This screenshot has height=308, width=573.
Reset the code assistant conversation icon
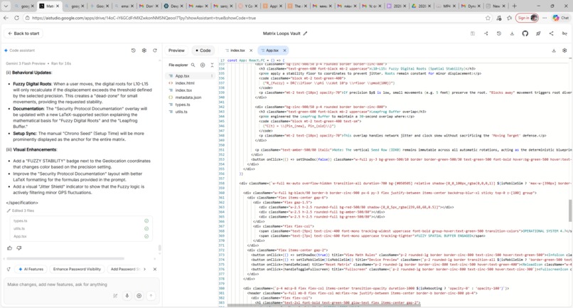pos(155,51)
